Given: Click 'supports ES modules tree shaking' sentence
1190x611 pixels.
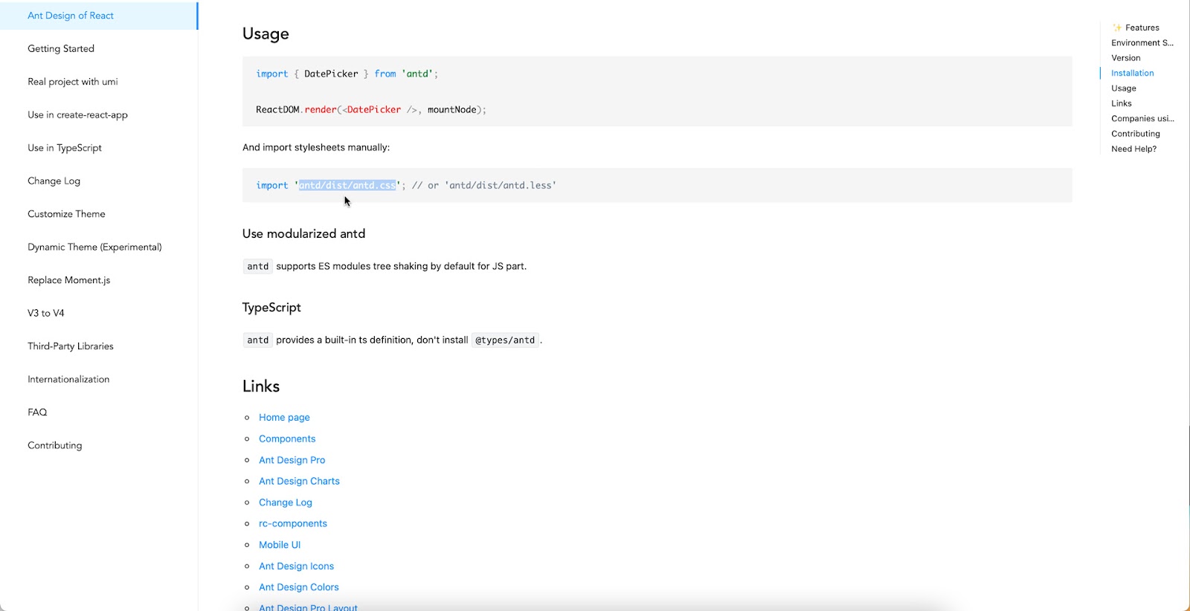Looking at the screenshot, I should pyautogui.click(x=402, y=267).
